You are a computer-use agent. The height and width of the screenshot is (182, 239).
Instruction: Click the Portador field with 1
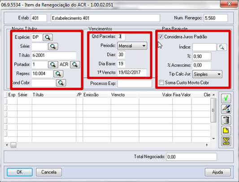point(39,65)
